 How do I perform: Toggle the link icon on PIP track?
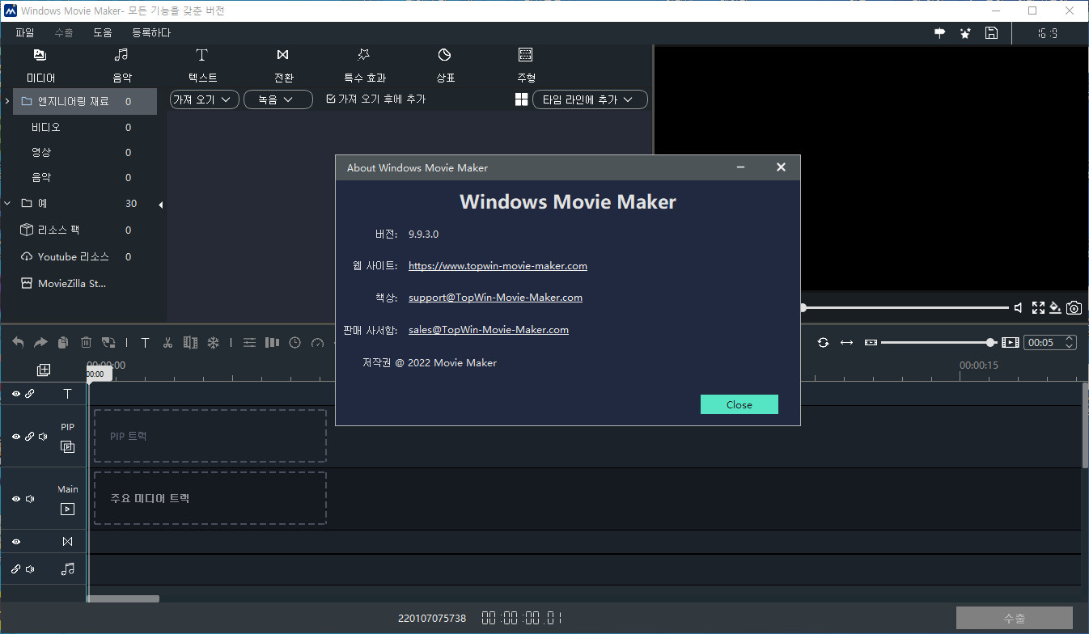coord(29,437)
